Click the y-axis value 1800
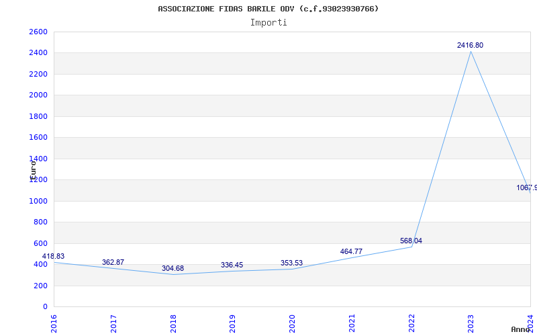The width and height of the screenshot is (537, 336). [38, 116]
